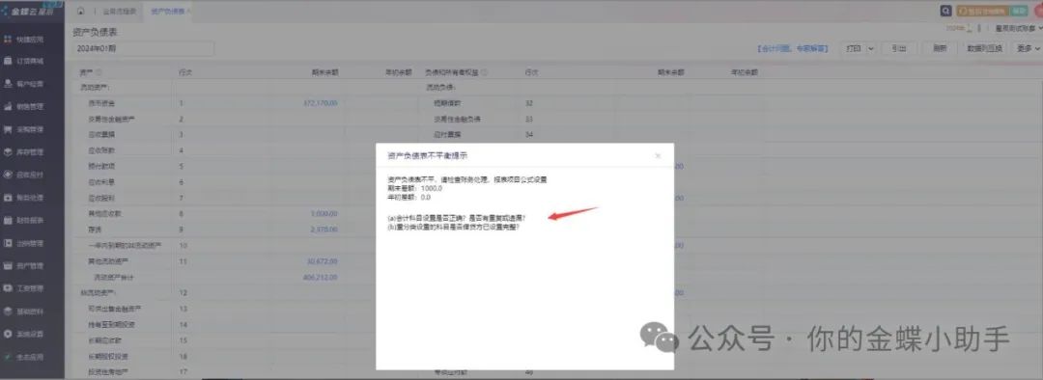Close the 资产负债表不平衡提示 dialog
The width and height of the screenshot is (1043, 380).
coord(658,155)
